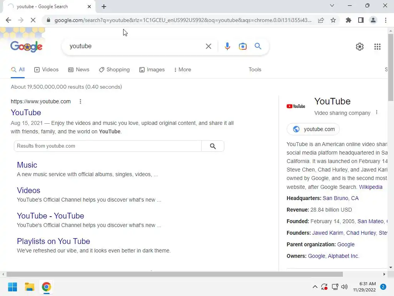Open the Chad Hurley founder link
394x296 pixels.
coord(361,233)
